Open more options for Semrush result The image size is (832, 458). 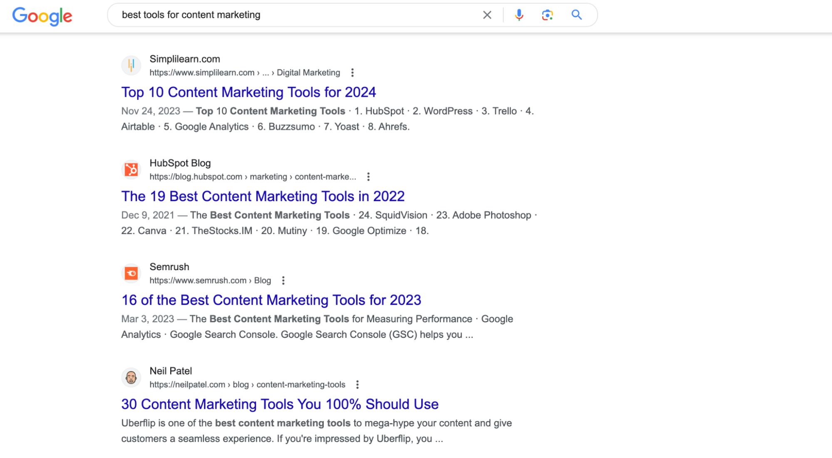tap(283, 281)
